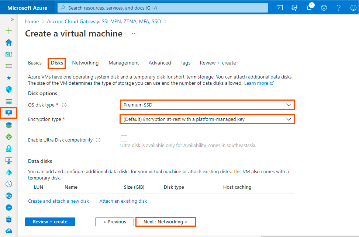359x237 pixels.
Task: Click info icon next to OS disk type
Action: pyautogui.click(x=64, y=105)
